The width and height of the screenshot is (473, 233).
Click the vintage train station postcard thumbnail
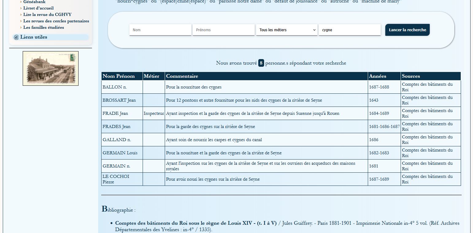(x=51, y=68)
